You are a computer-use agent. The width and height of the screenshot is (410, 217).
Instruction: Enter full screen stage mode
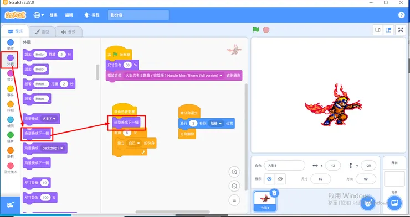pyautogui.click(x=401, y=30)
